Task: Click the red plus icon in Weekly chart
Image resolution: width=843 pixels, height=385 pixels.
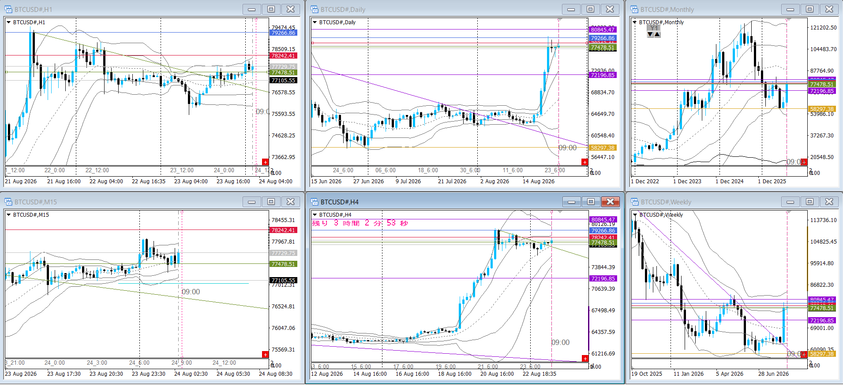Action: (x=804, y=354)
